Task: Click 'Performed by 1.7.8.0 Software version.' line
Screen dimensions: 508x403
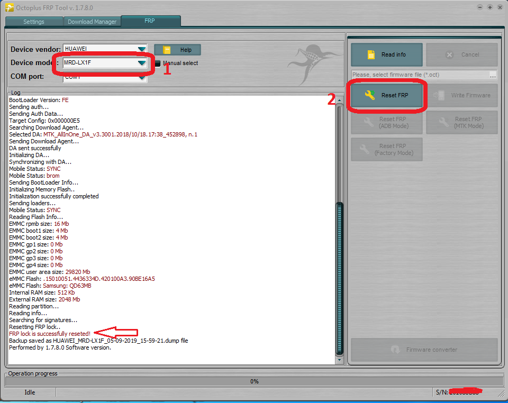Action: point(60,347)
